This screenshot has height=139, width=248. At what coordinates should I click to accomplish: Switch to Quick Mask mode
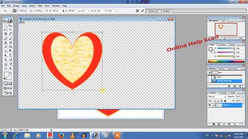(x=10, y=83)
